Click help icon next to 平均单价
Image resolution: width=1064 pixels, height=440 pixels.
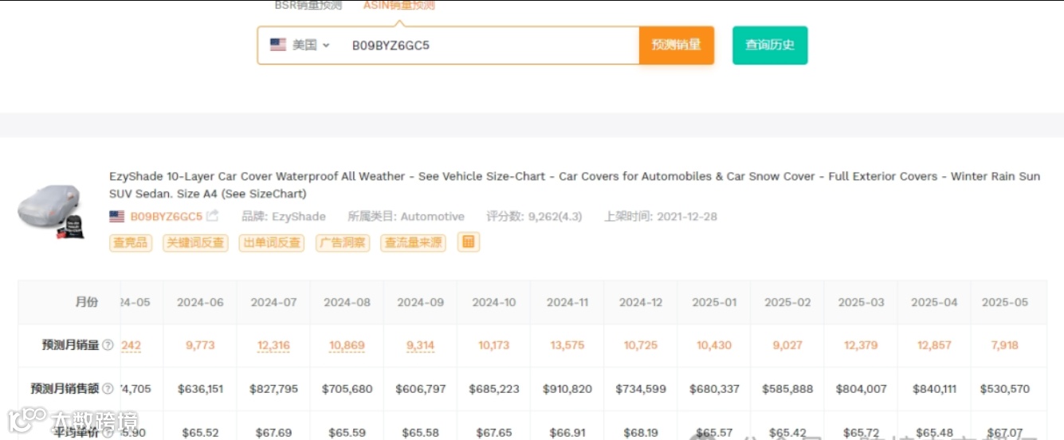click(108, 433)
